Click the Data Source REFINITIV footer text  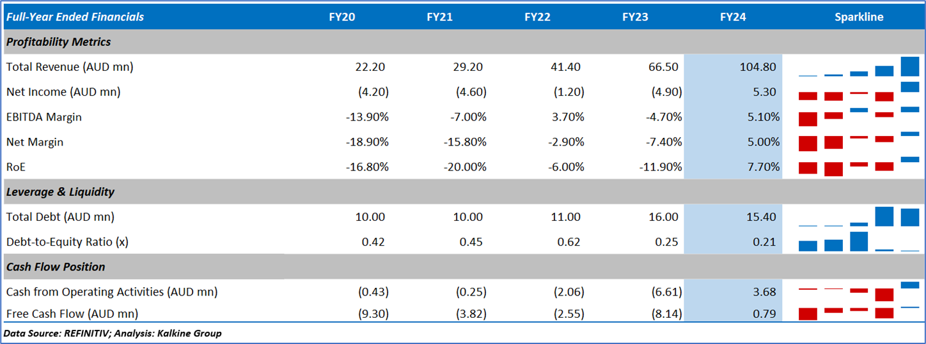pos(113,333)
